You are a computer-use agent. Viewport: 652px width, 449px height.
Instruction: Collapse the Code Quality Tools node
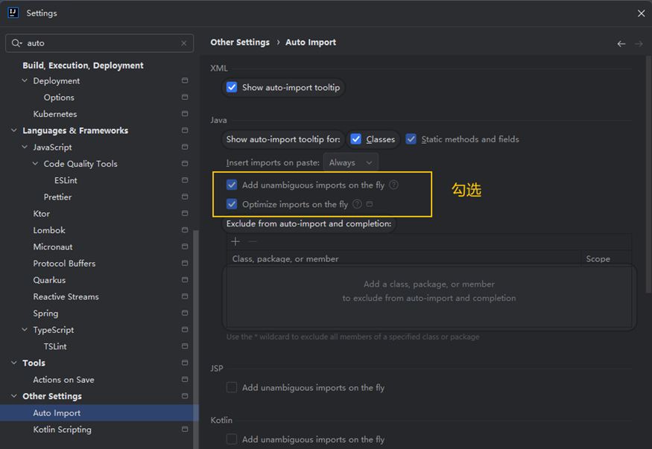(35, 164)
